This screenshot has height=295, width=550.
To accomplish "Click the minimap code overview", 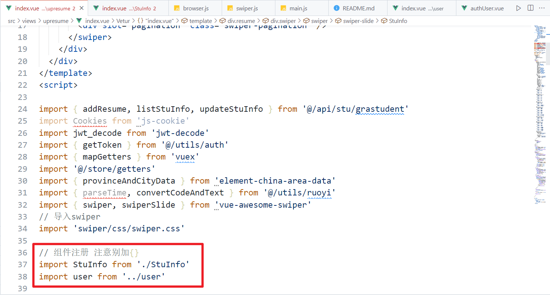I will 540,111.
